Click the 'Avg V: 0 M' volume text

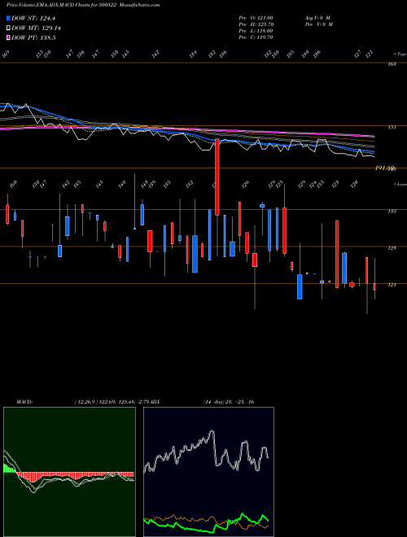pos(317,18)
